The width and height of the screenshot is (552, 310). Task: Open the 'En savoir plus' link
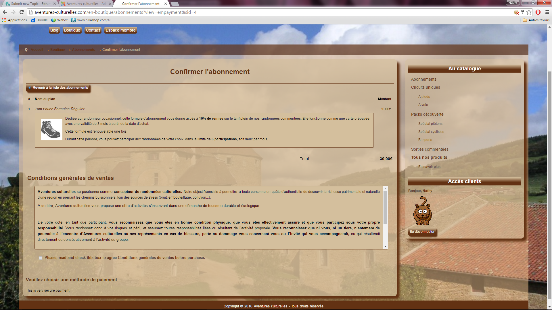click(x=429, y=167)
